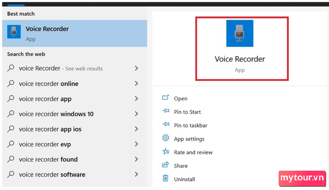Choose Uninstall from the actions list

(x=184, y=179)
